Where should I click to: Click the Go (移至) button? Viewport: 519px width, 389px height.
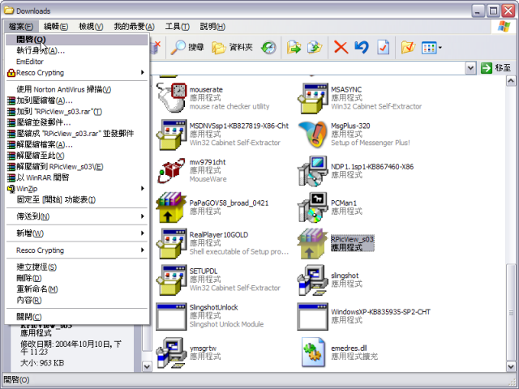(495, 68)
